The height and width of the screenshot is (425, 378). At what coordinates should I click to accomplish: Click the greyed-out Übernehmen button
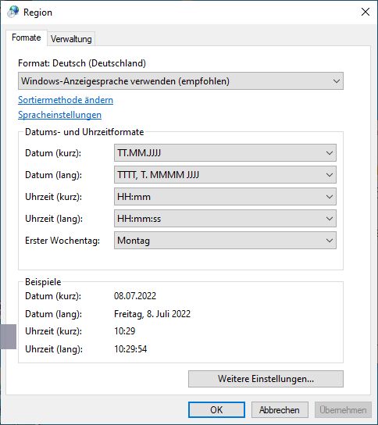pos(343,410)
